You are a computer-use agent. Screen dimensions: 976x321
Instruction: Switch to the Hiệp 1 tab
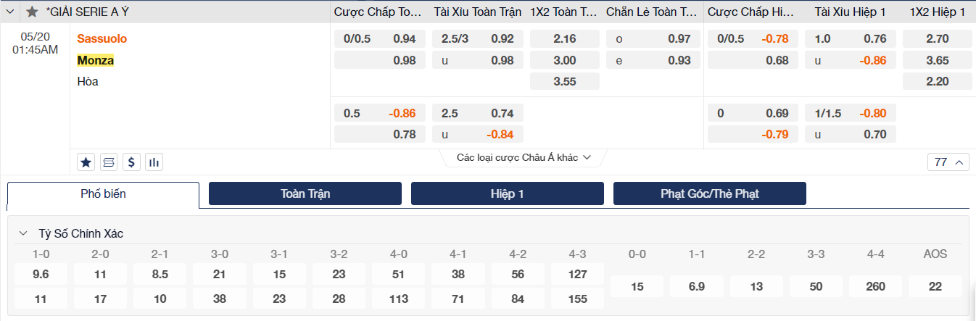pos(507,193)
